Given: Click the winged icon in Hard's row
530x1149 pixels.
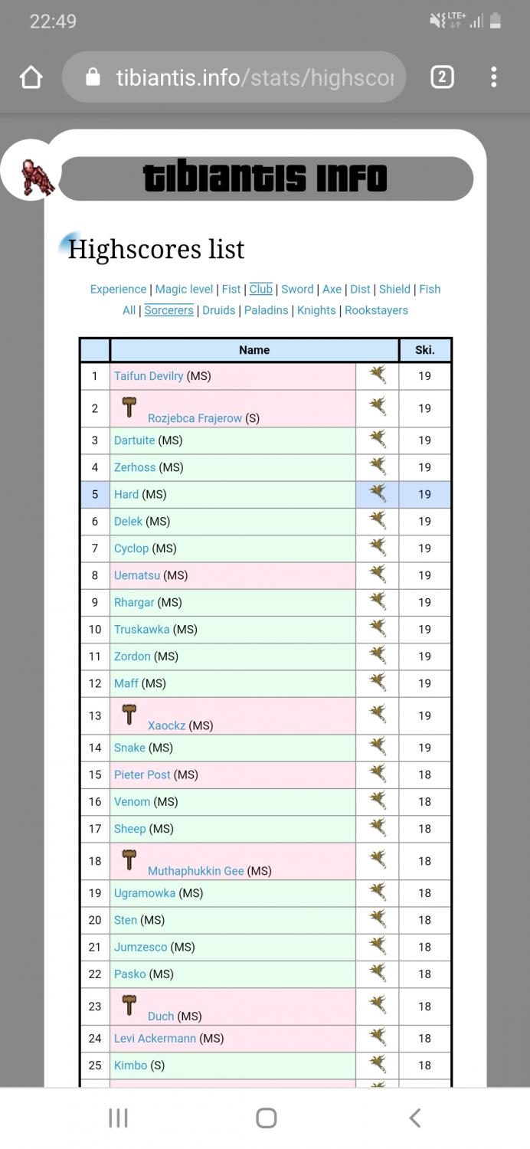Looking at the screenshot, I should [378, 494].
